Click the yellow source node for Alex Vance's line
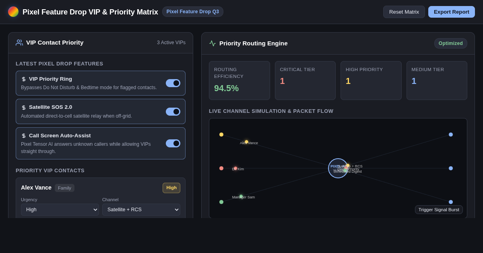This screenshot has width=483, height=253. click(x=221, y=135)
